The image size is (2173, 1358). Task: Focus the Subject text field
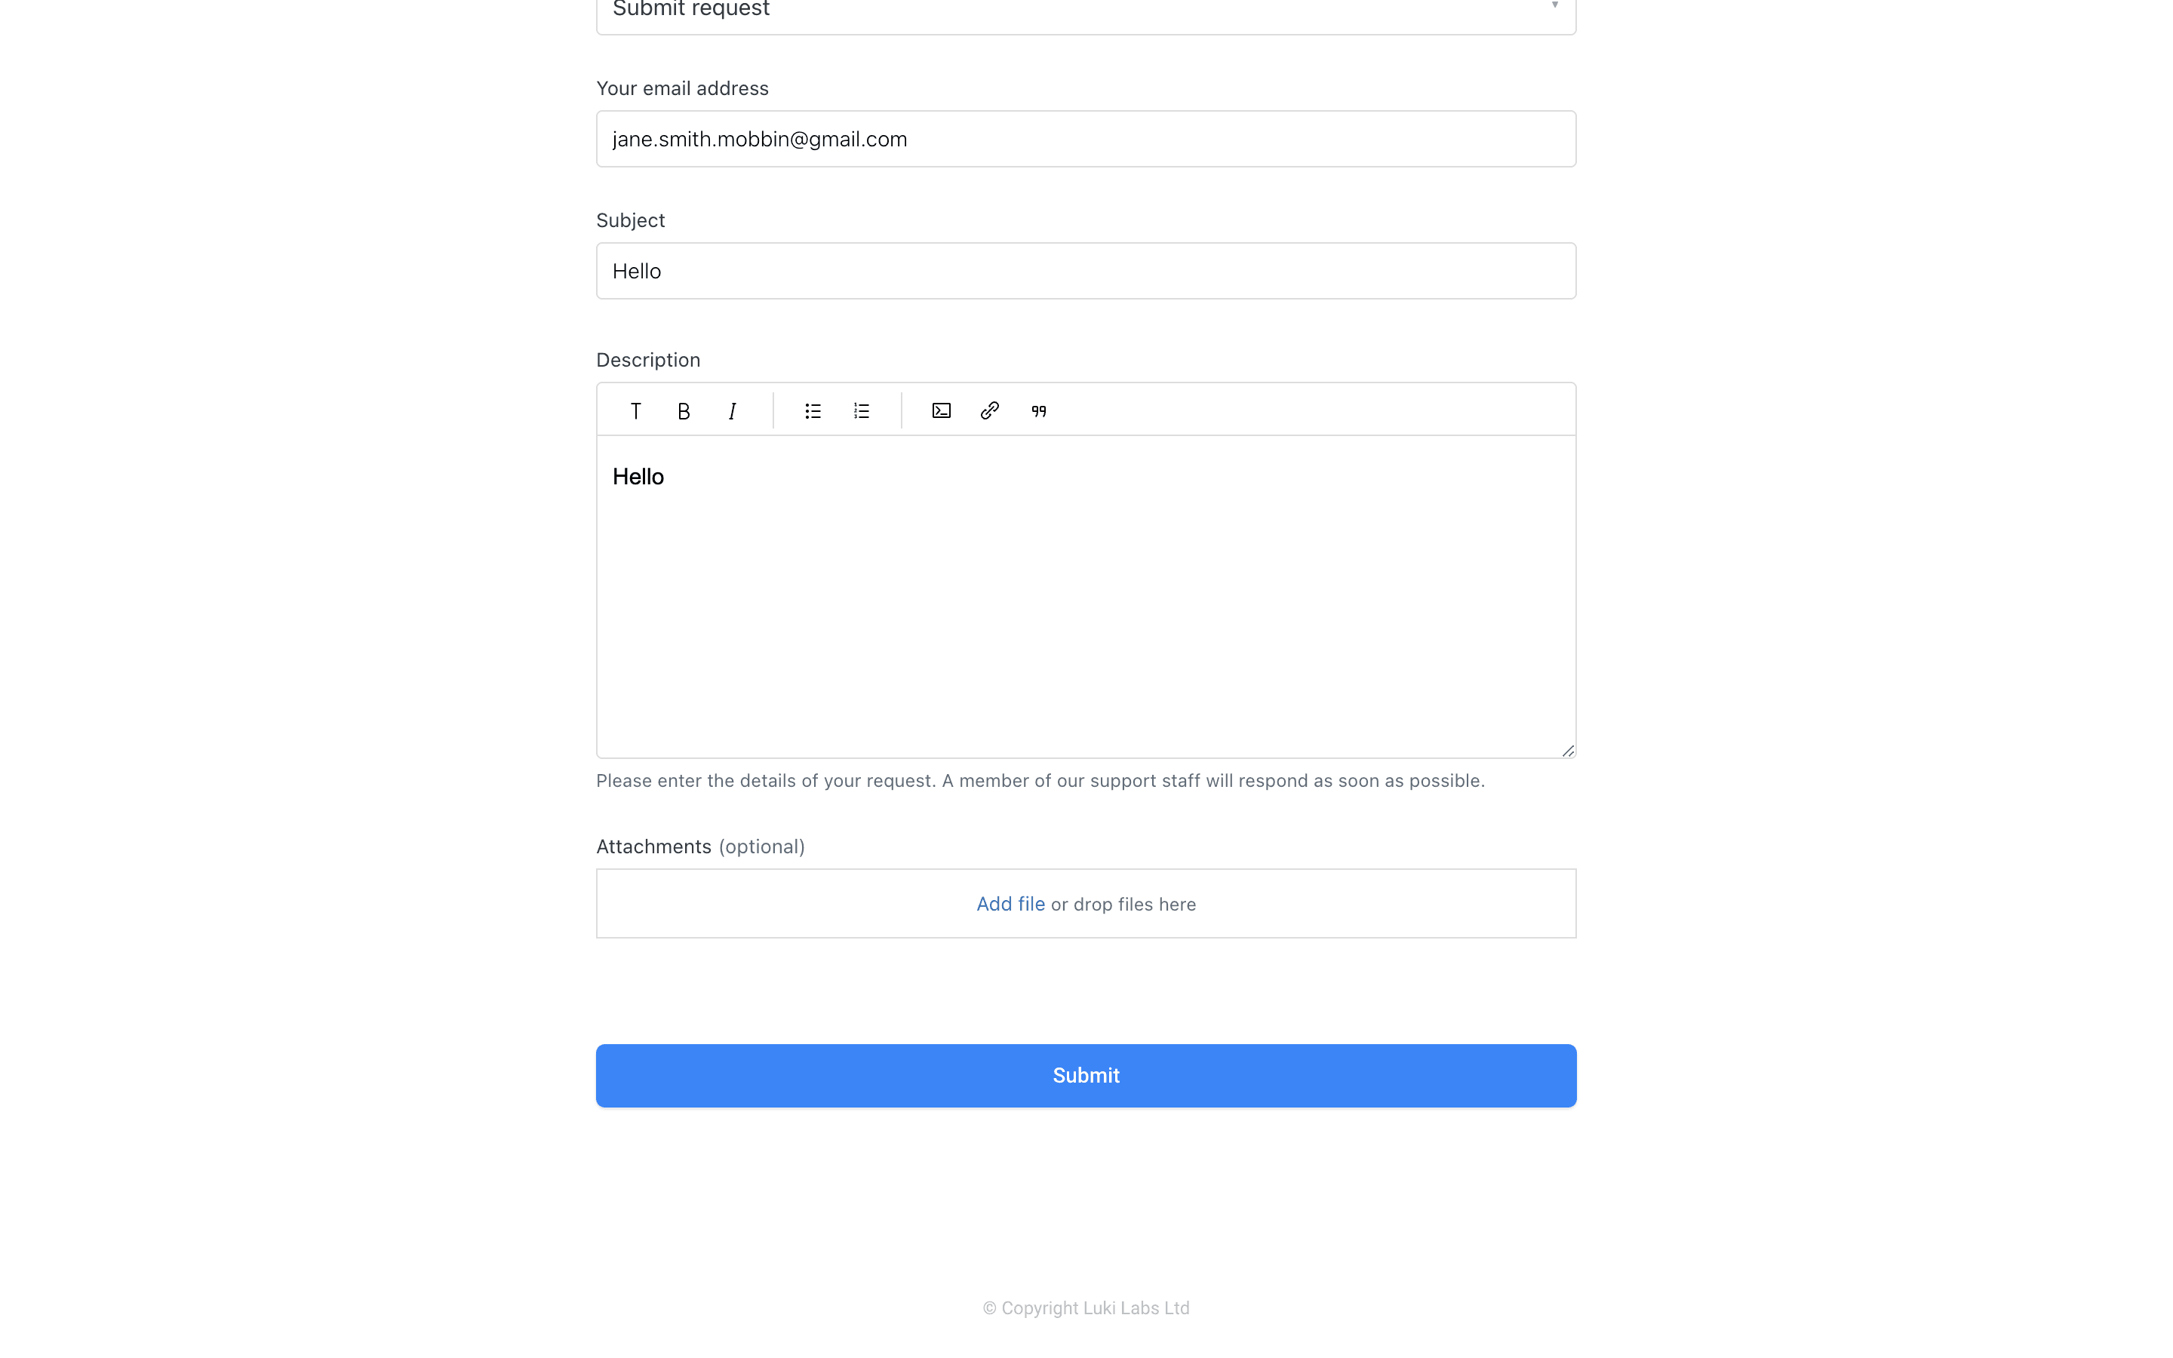1086,272
